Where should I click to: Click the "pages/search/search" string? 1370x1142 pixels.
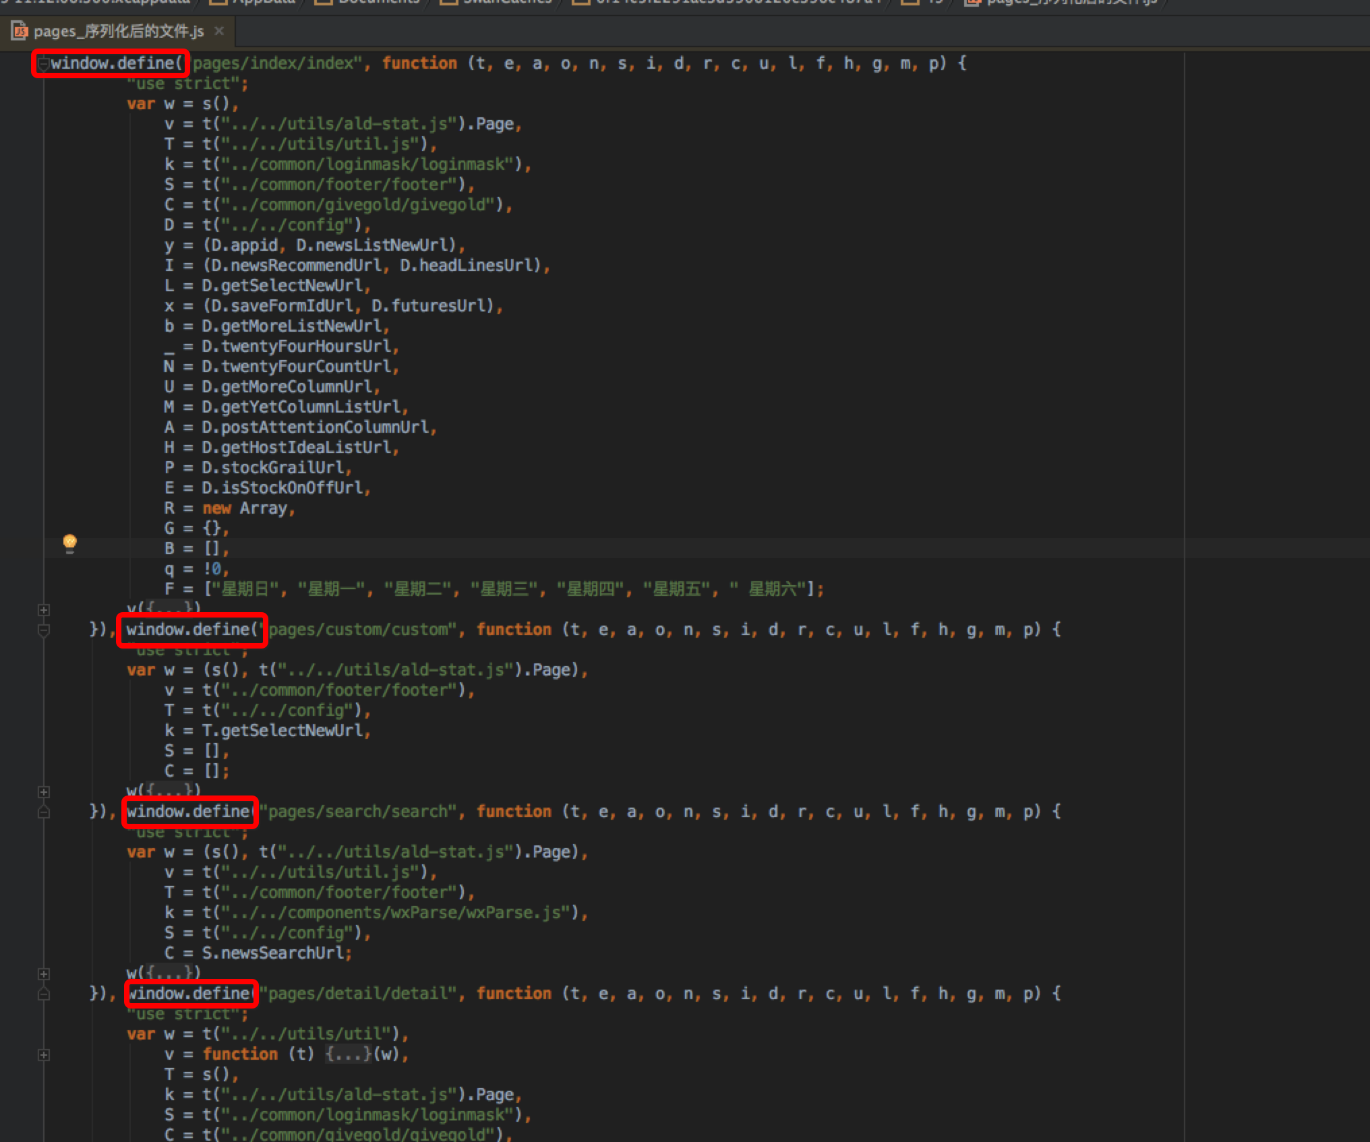click(360, 812)
